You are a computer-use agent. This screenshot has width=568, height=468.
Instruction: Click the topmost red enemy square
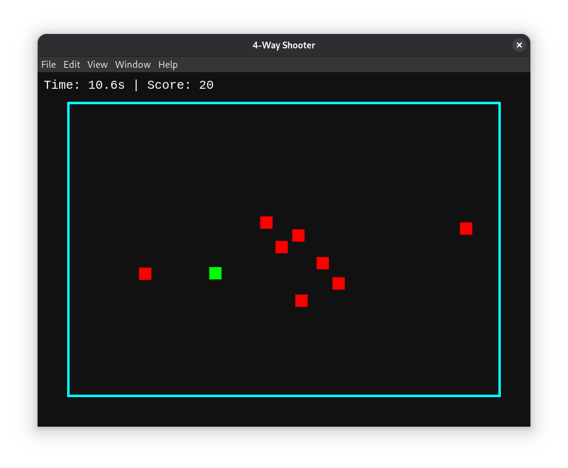pos(266,223)
